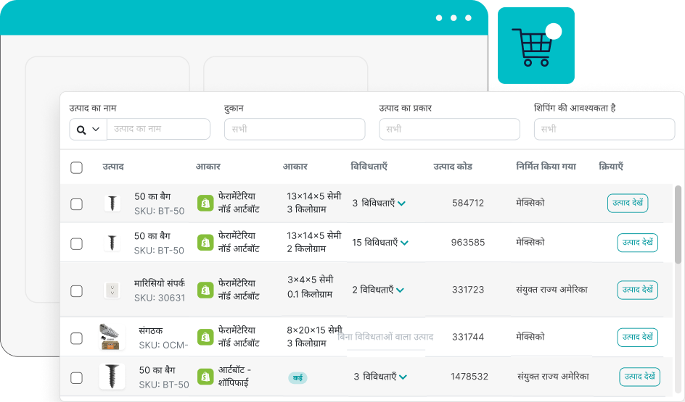Select the checkbox for the संगठक product
The height and width of the screenshot is (402, 685).
pos(76,338)
